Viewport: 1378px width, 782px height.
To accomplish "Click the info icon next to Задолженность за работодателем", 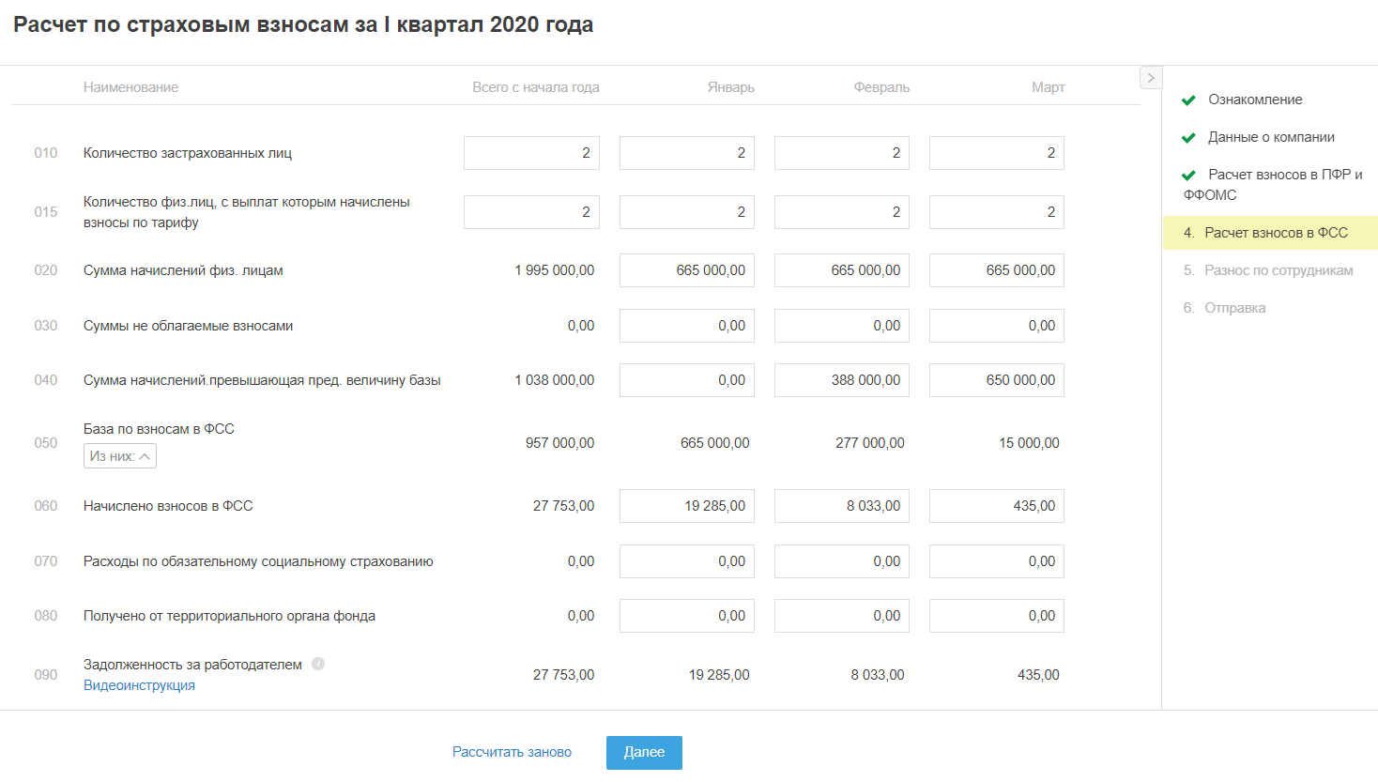I will coord(318,664).
